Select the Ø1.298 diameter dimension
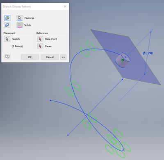Screen dimensions: 164x160 [x=148, y=53]
